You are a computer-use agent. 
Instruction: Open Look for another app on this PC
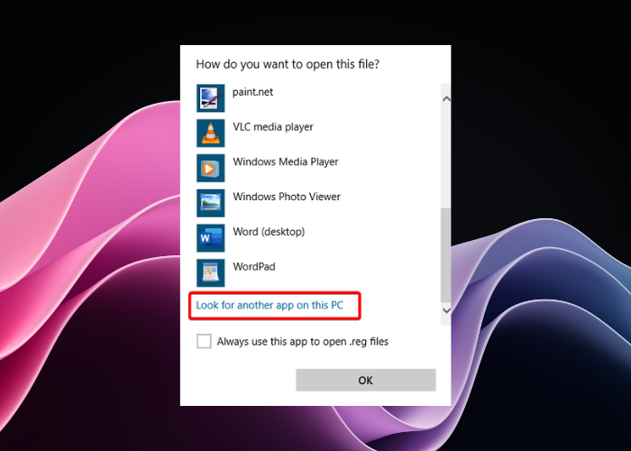tap(270, 305)
